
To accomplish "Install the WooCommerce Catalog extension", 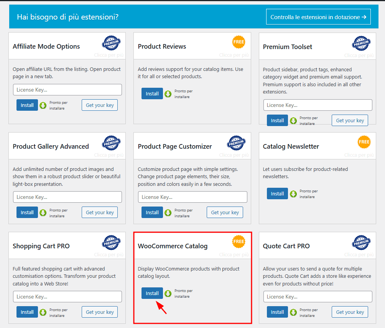I will tap(152, 293).
